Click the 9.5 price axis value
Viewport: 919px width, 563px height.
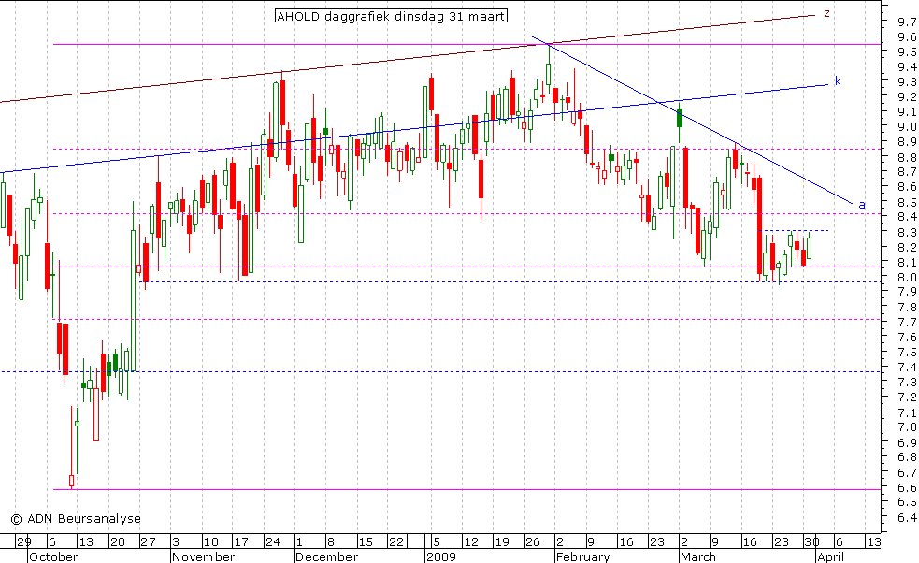click(x=907, y=52)
